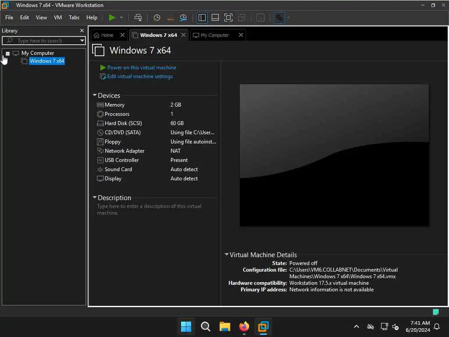This screenshot has width=449, height=337.
Task: Click VMware Workstation taskbar icon
Action: (263, 326)
